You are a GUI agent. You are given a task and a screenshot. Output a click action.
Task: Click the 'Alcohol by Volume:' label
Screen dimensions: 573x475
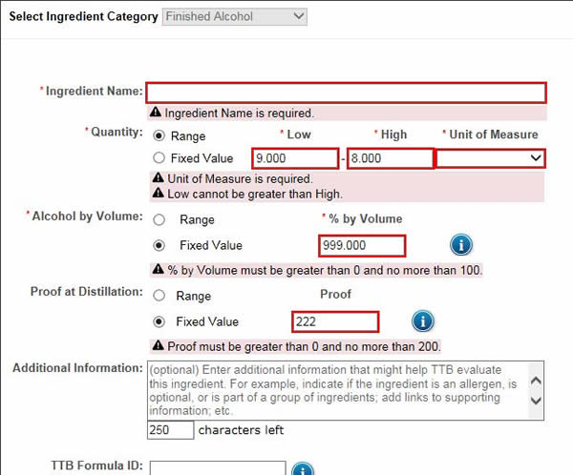87,217
